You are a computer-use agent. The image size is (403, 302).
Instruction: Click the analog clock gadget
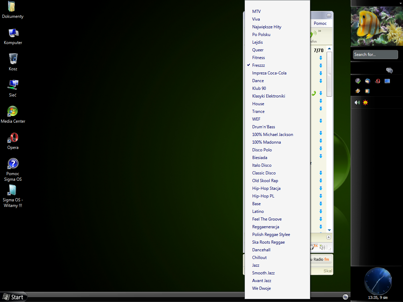(378, 281)
